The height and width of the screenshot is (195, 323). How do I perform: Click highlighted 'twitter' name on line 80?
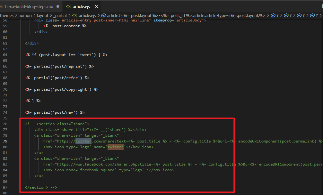click(115, 147)
